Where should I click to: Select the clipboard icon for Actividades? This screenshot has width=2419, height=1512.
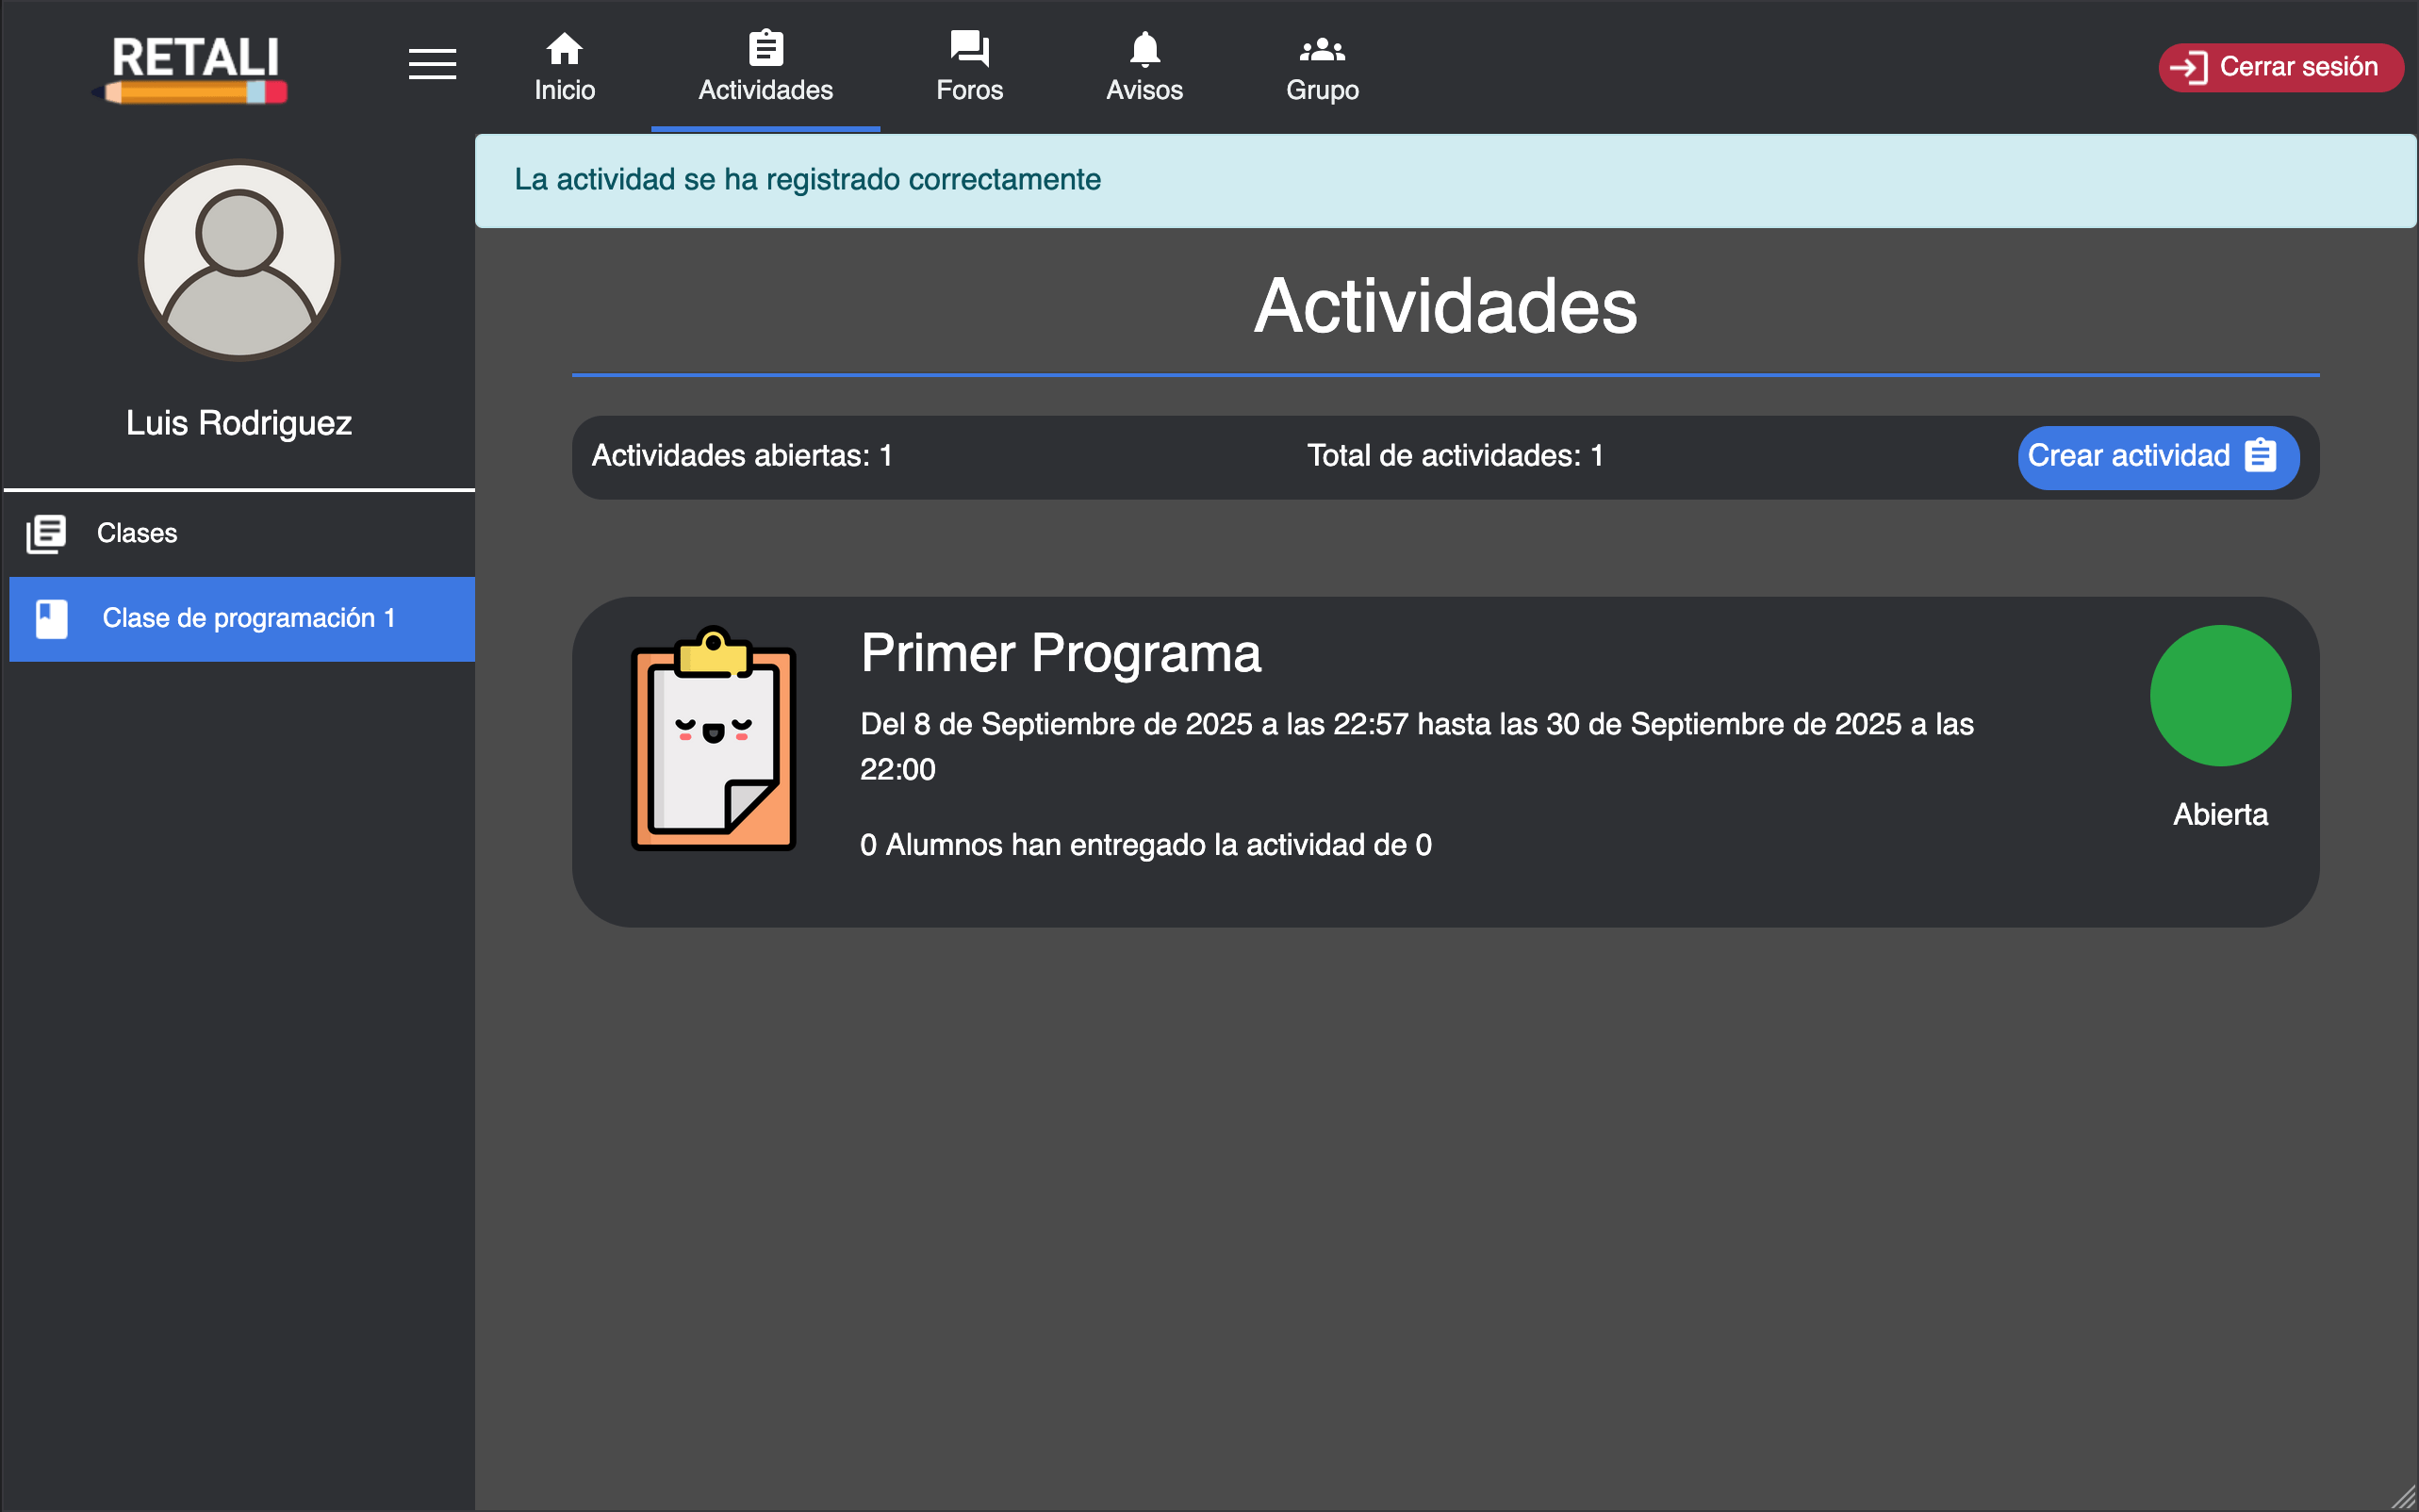765,47
